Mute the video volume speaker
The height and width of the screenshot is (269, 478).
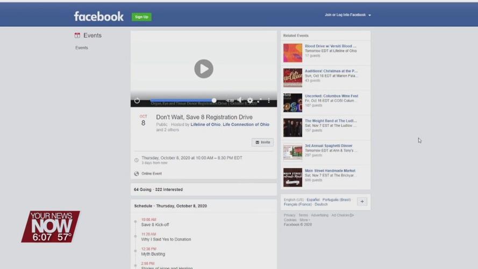(240, 101)
